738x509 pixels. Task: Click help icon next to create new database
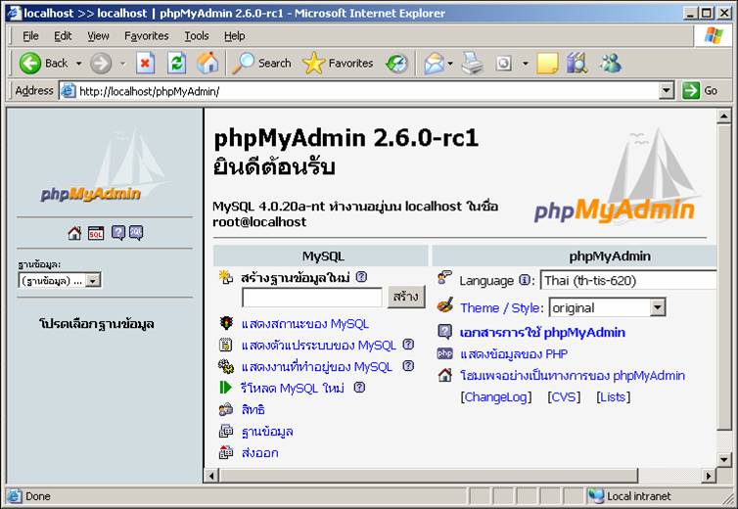pyautogui.click(x=361, y=277)
